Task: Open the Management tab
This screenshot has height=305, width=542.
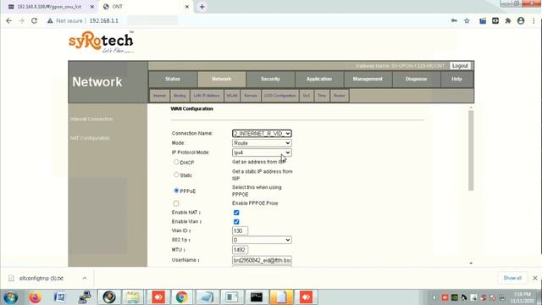Action: [x=368, y=79]
